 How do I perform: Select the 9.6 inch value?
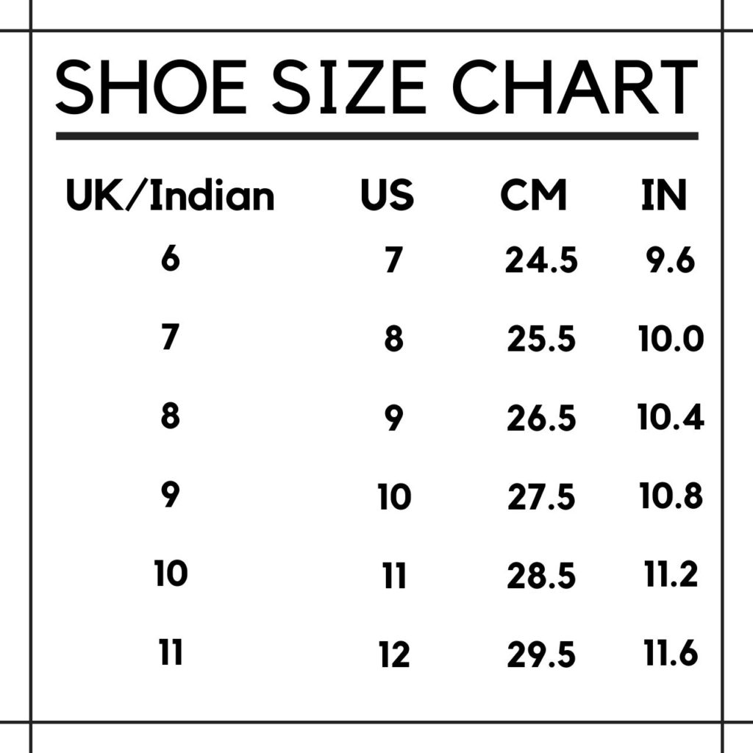pyautogui.click(x=671, y=260)
